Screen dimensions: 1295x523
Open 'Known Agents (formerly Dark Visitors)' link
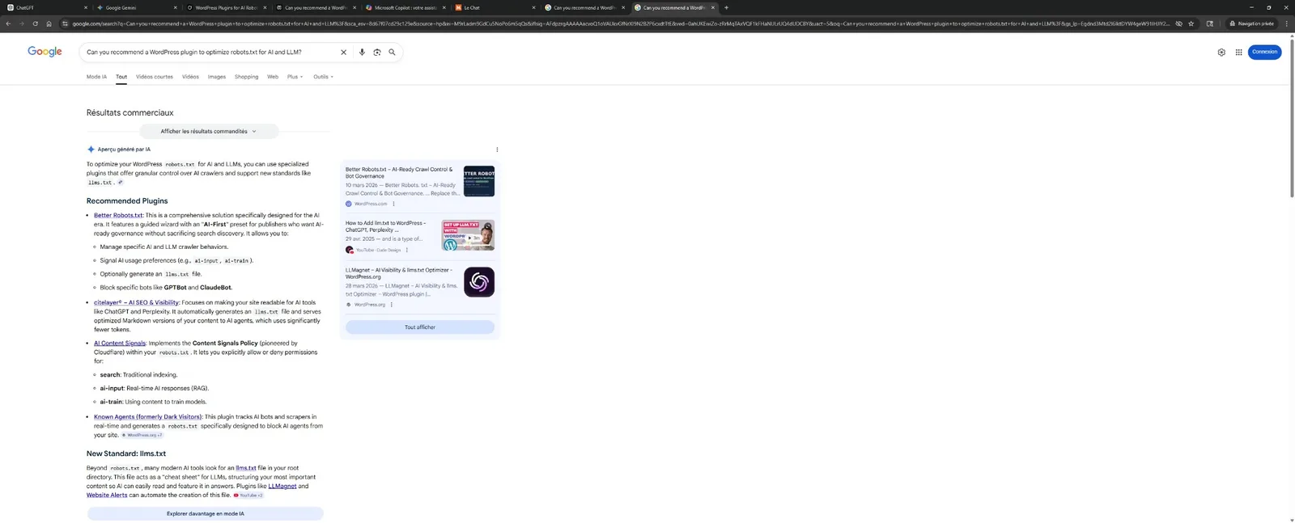147,417
